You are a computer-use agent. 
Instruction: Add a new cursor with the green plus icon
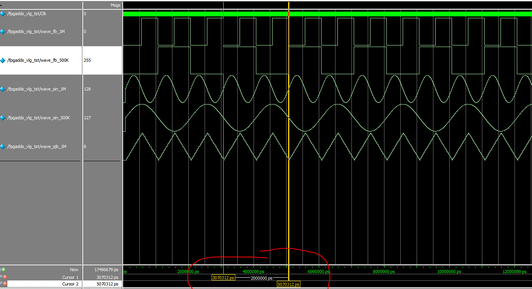tap(4, 270)
